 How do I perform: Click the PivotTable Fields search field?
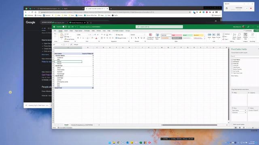pos(245,56)
